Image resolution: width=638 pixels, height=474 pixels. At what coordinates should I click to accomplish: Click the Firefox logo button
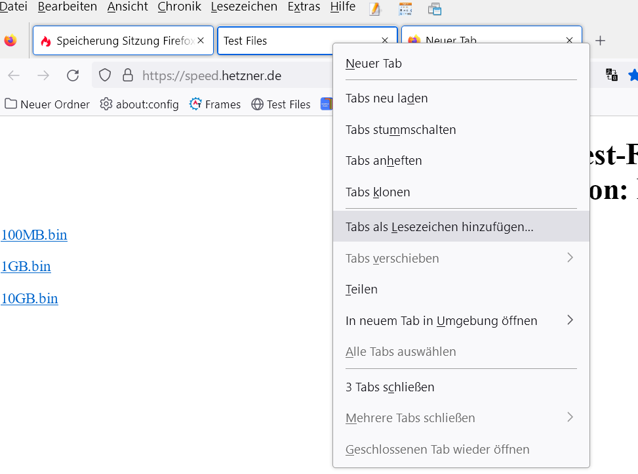point(10,41)
